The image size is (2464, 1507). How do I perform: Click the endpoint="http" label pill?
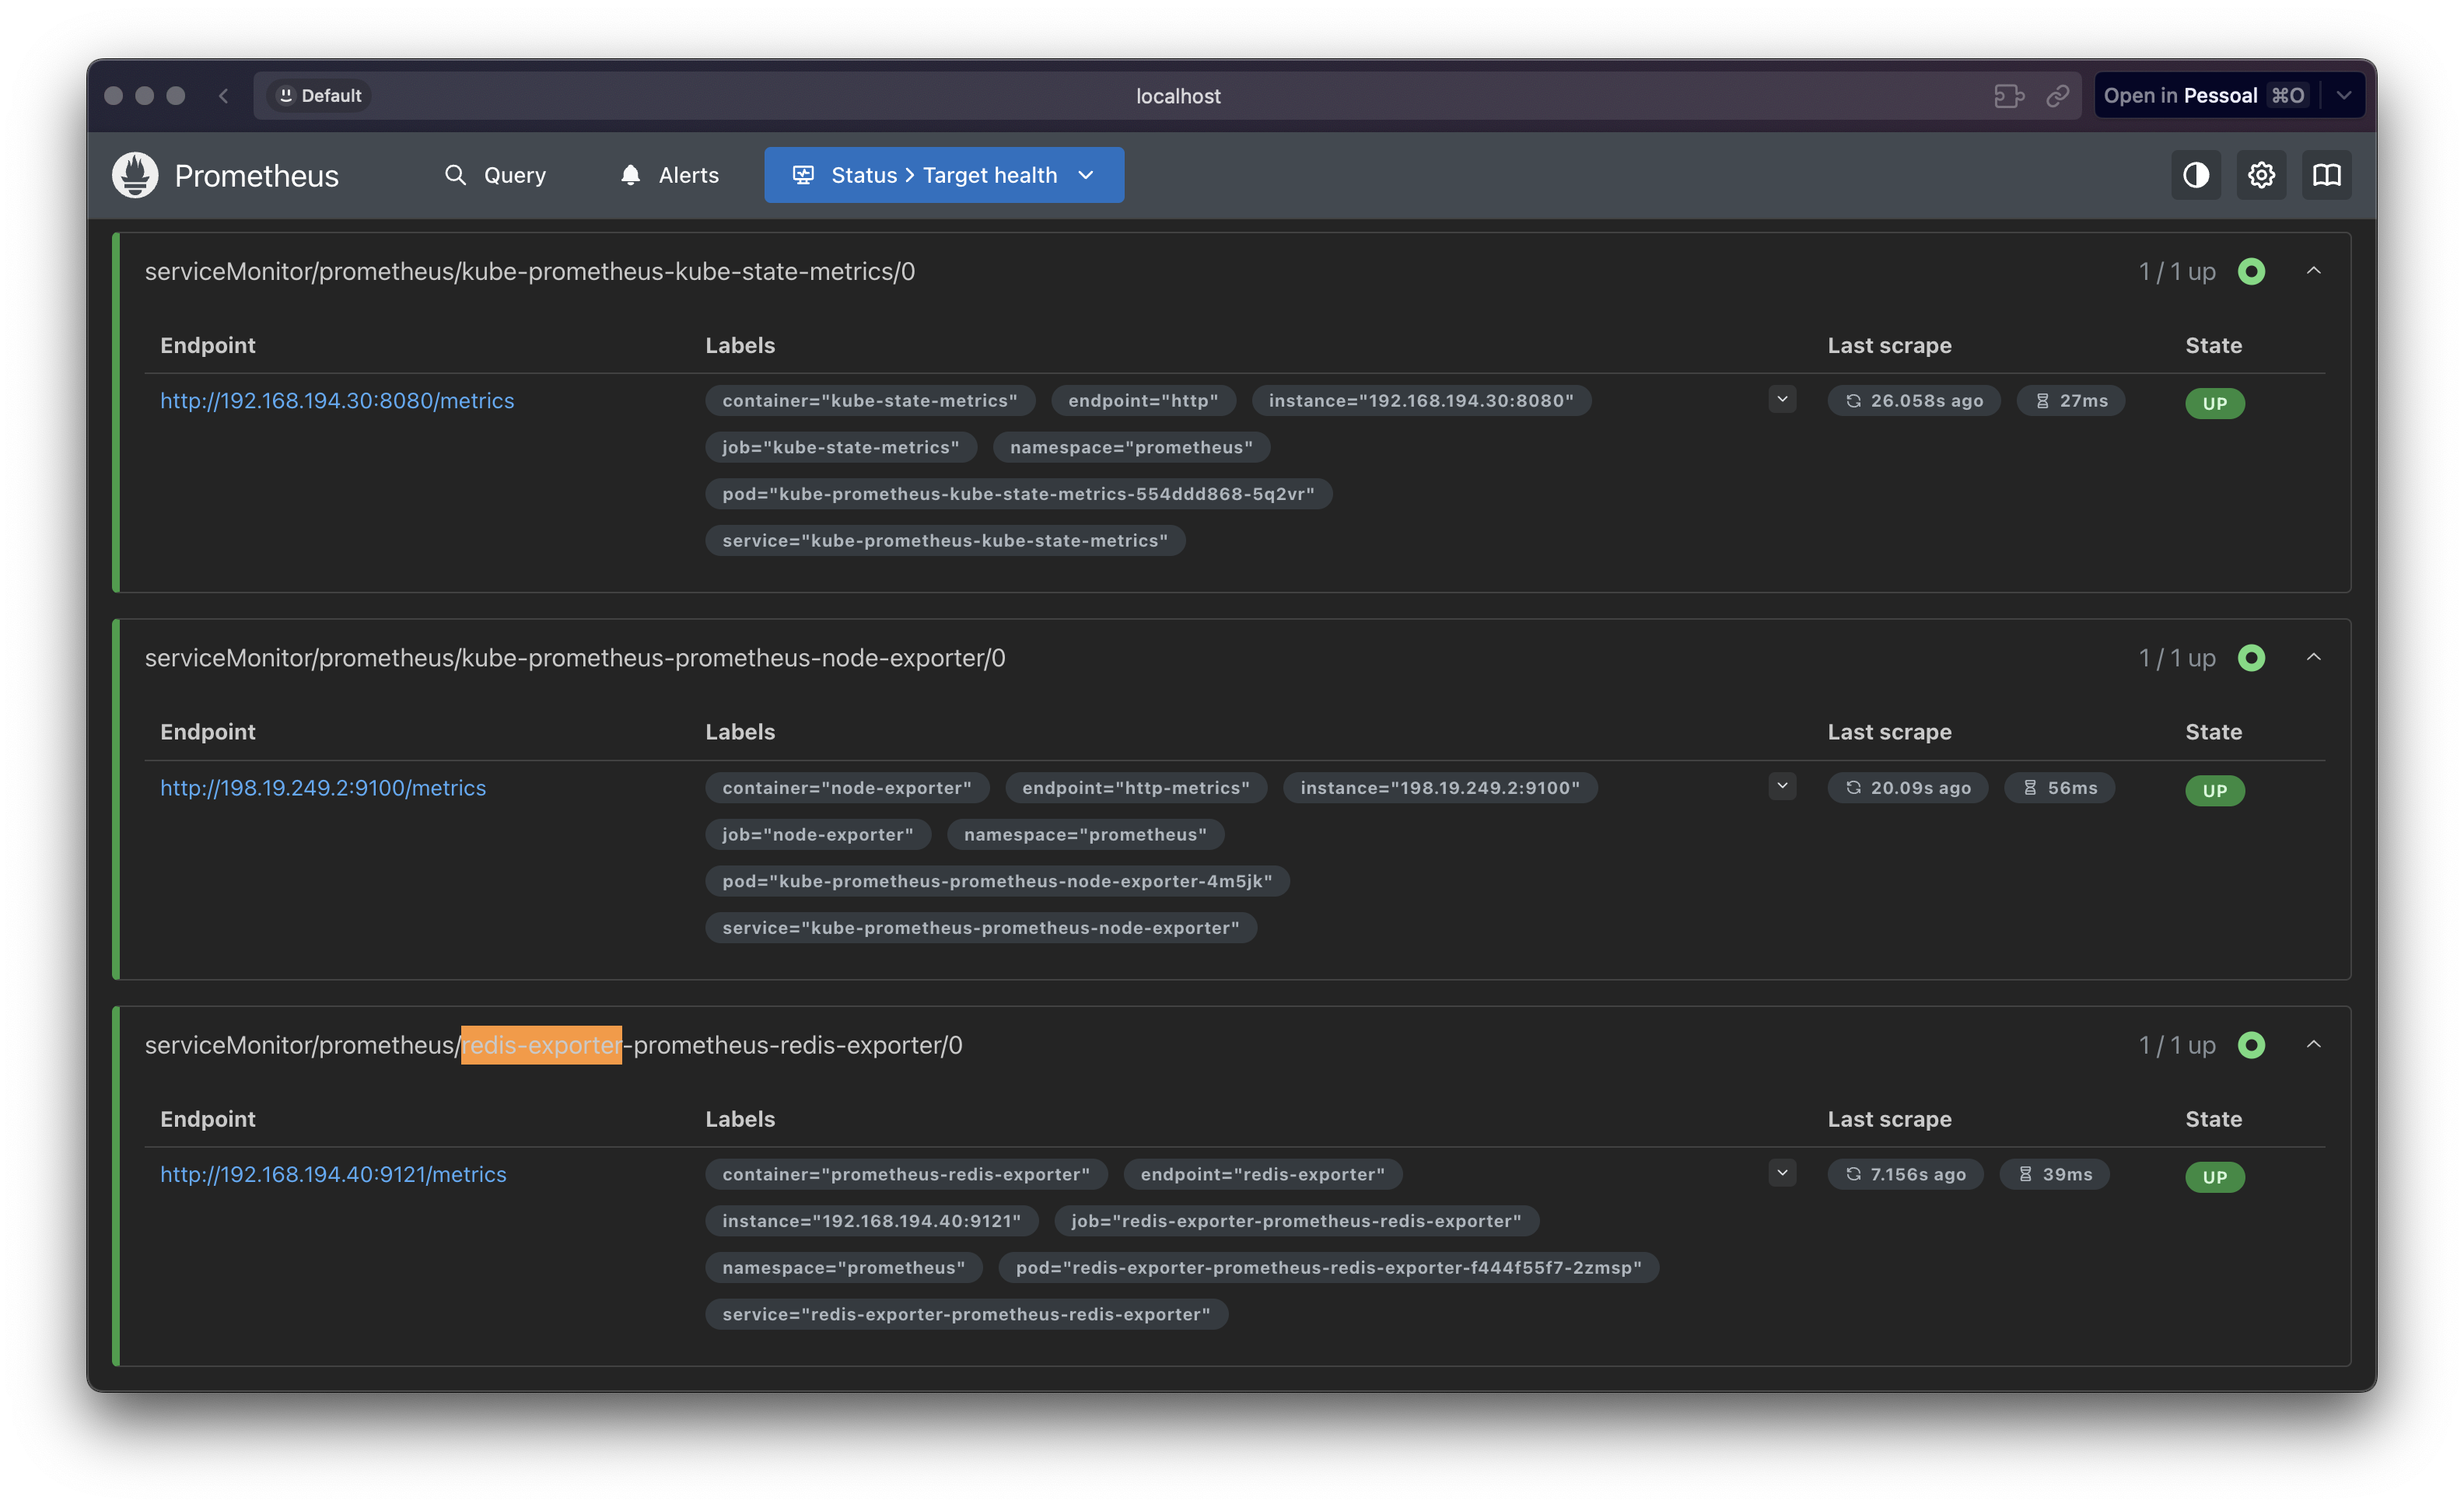(x=1143, y=401)
